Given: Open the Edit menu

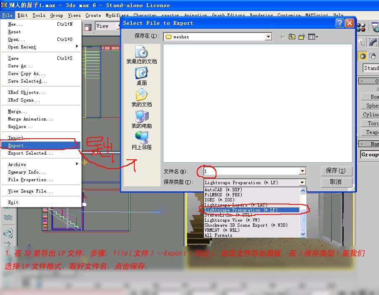Looking at the screenshot, I should tap(22, 15).
